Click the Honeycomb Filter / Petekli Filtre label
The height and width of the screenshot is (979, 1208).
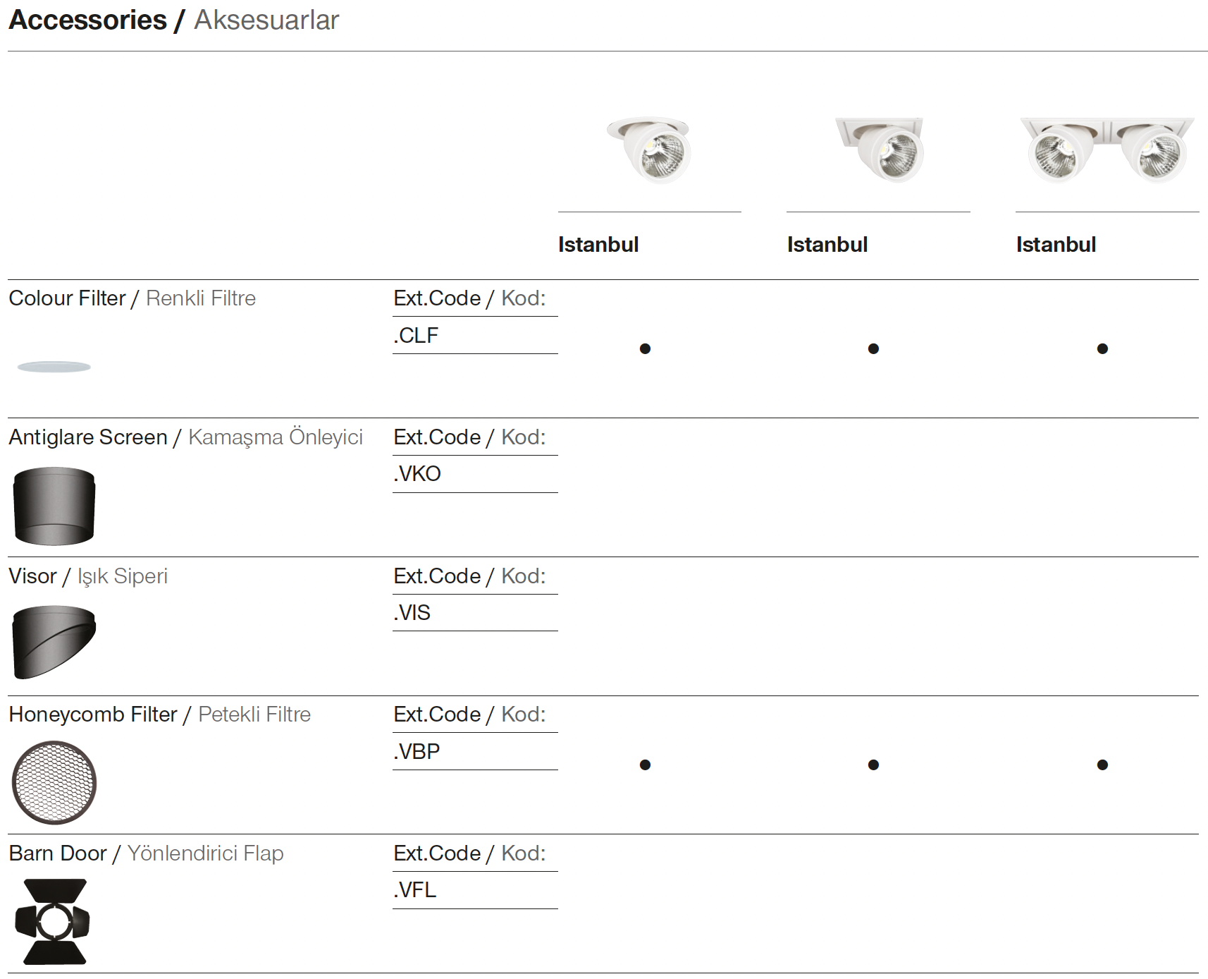(x=159, y=715)
